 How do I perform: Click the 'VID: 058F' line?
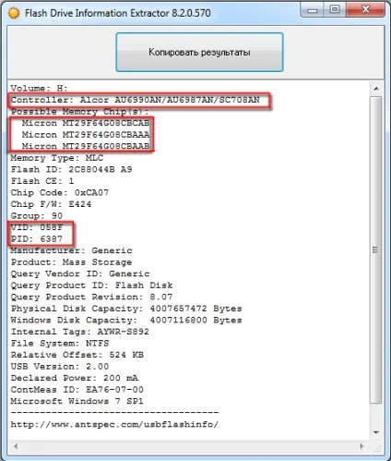(36, 227)
